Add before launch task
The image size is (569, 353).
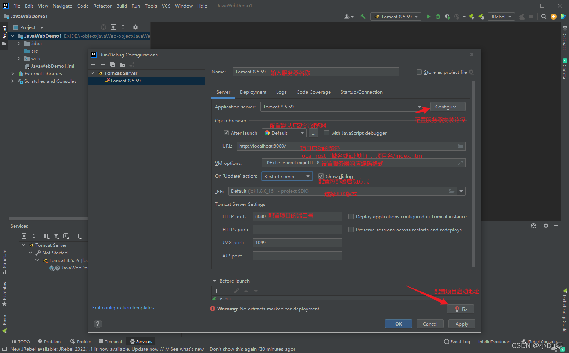(217, 291)
